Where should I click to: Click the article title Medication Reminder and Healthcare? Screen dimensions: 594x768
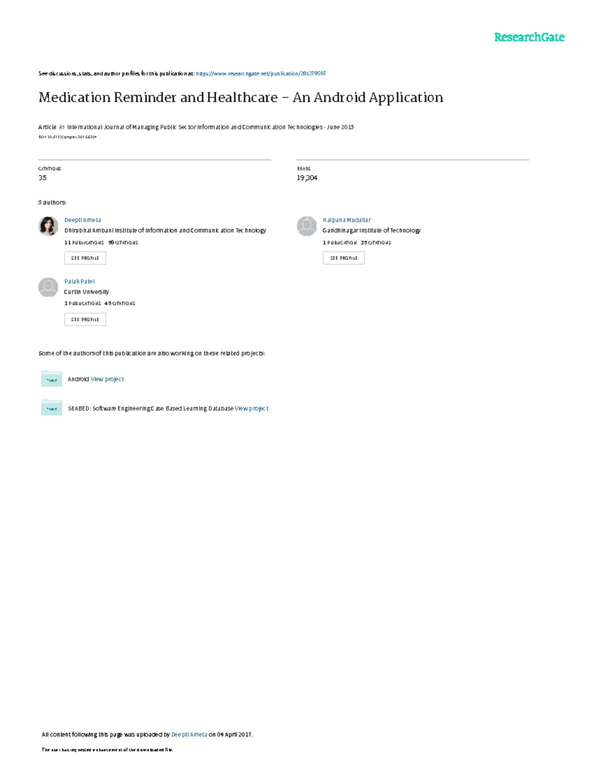point(241,97)
